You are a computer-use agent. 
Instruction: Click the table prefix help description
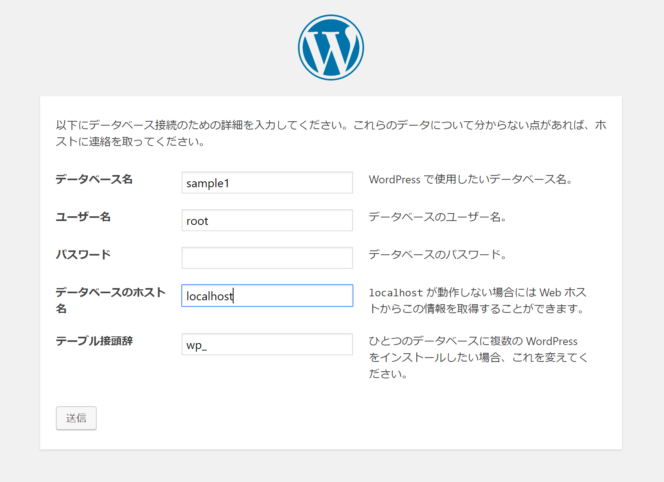coord(477,357)
